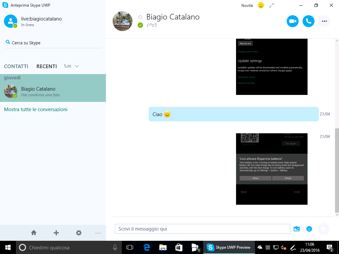339x254 pixels.
Task: Expand the Tutti filter dropdown
Action: [x=71, y=66]
